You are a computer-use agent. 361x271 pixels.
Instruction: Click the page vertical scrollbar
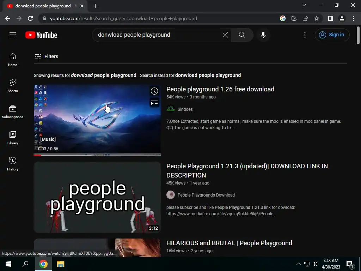point(358,35)
